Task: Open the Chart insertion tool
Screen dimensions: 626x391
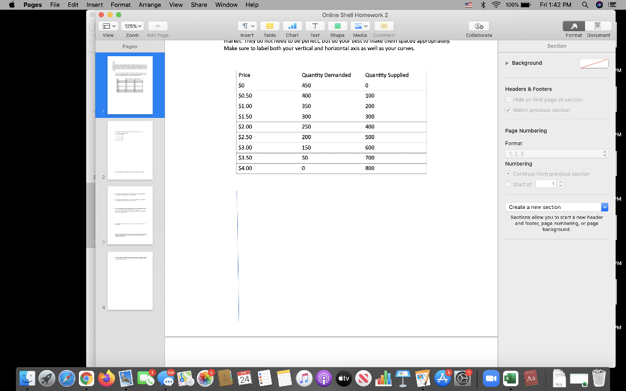Action: coord(292,26)
